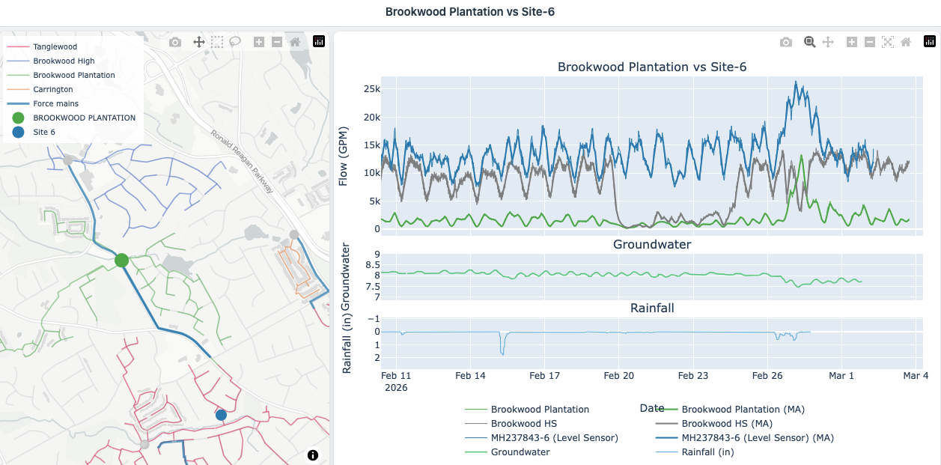Image resolution: width=941 pixels, height=465 pixels.
Task: Open Plotly logo link in chart modebar
Action: [x=929, y=42]
